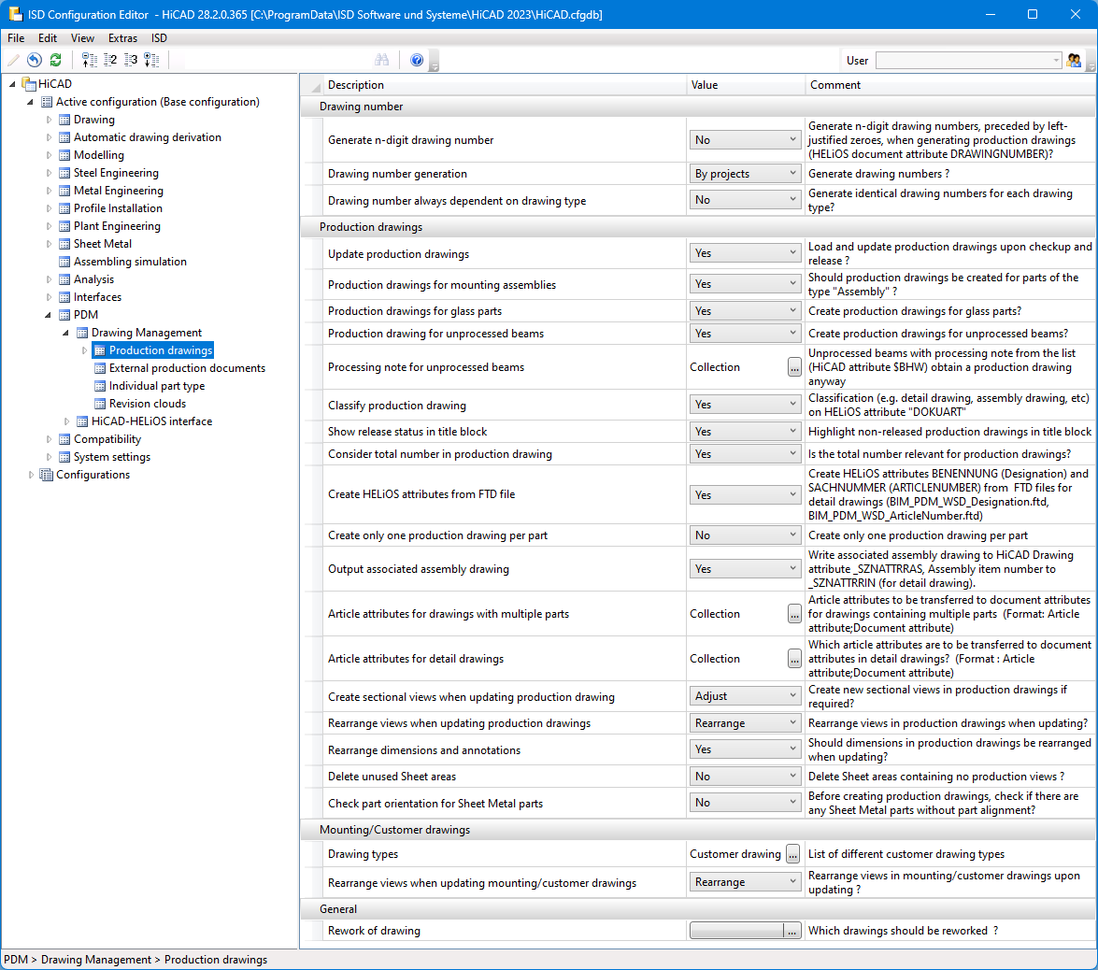
Task: Select Individual part type tree item
Action: [157, 386]
